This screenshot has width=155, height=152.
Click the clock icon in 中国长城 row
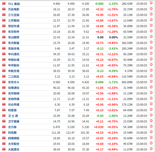pos(151,59)
